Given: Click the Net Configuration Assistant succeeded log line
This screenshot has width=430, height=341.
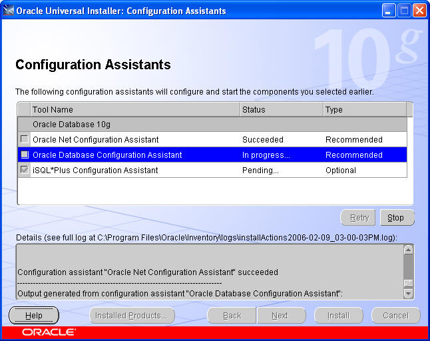Looking at the screenshot, I should [x=148, y=272].
